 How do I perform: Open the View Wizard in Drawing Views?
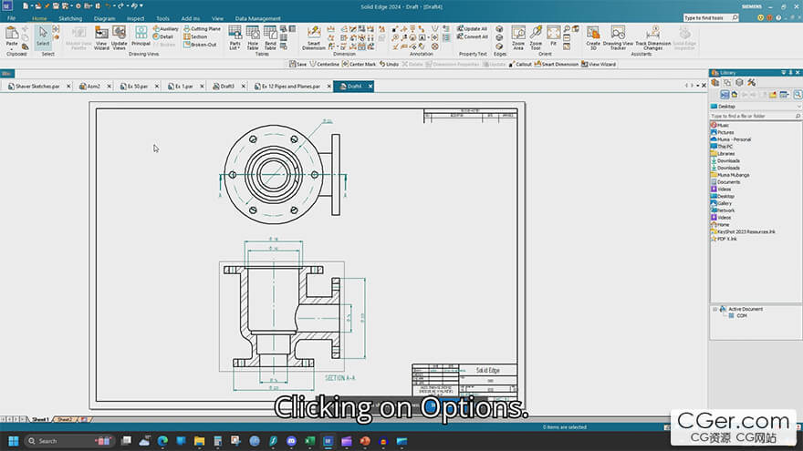pos(101,36)
